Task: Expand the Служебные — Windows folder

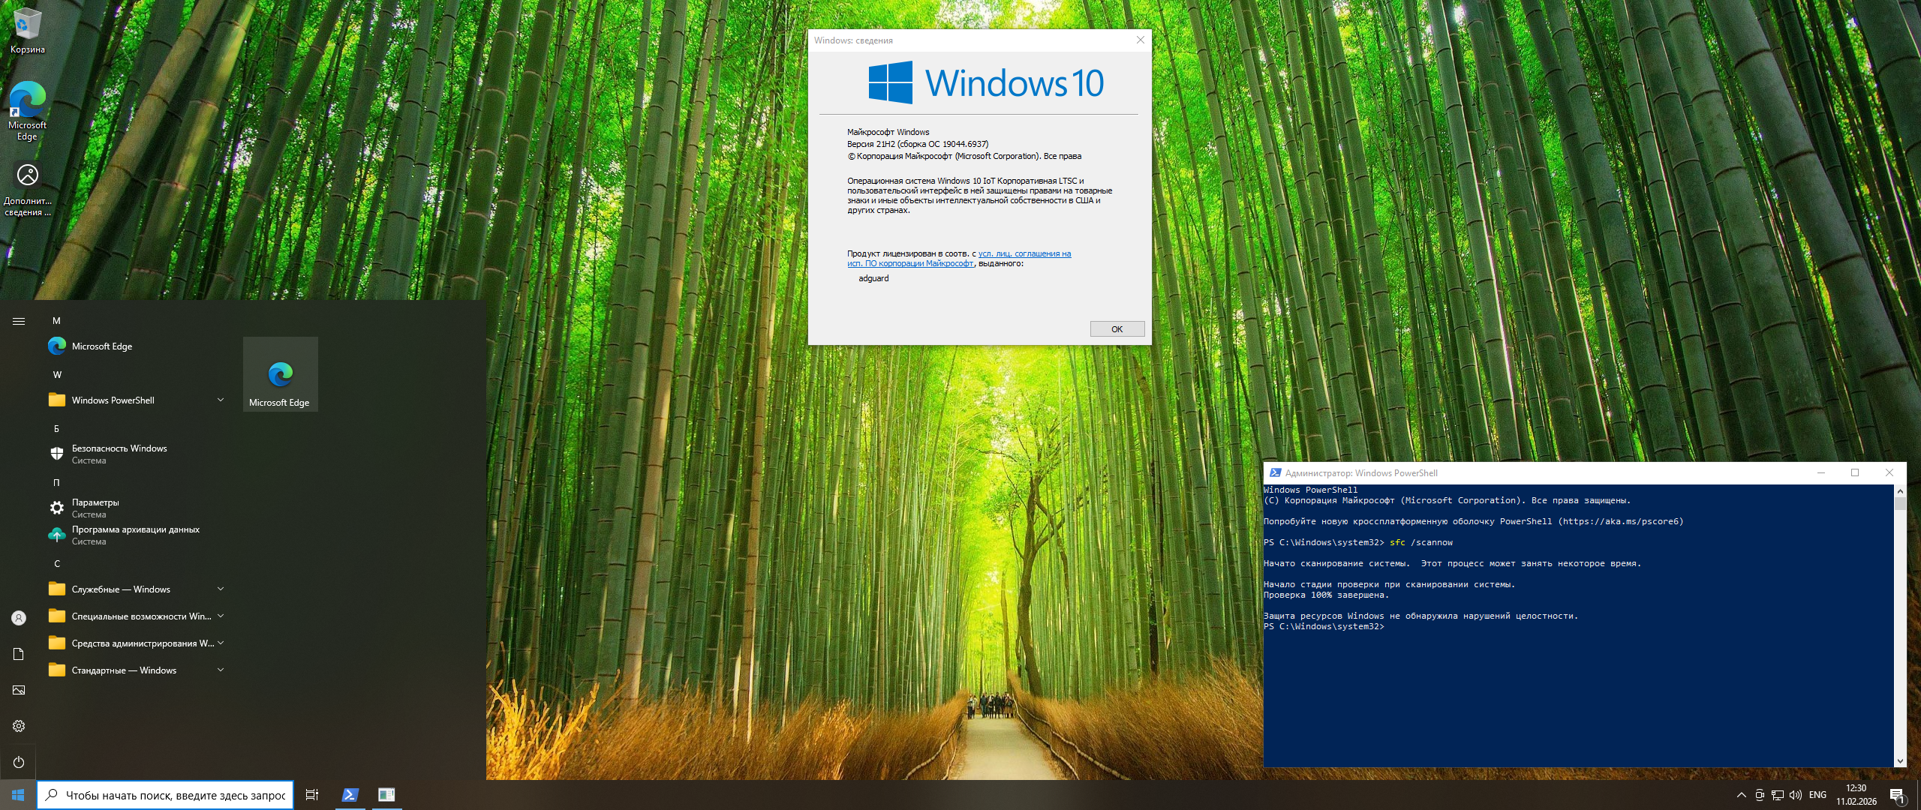Action: 136,589
